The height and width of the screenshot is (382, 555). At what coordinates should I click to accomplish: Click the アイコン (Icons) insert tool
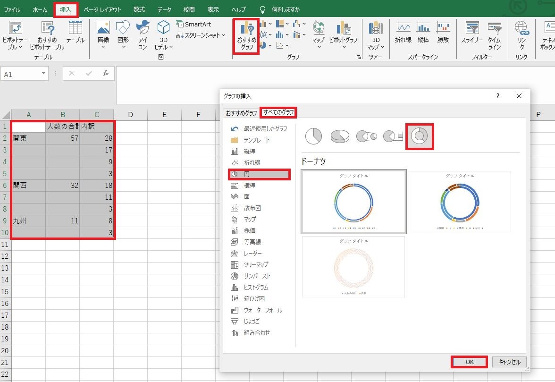[143, 35]
